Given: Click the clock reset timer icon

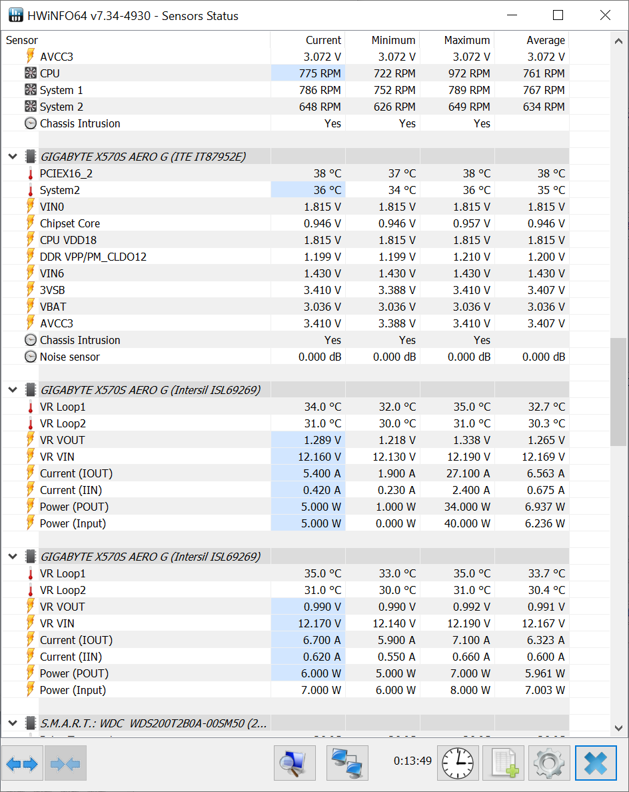Looking at the screenshot, I should coord(458,763).
